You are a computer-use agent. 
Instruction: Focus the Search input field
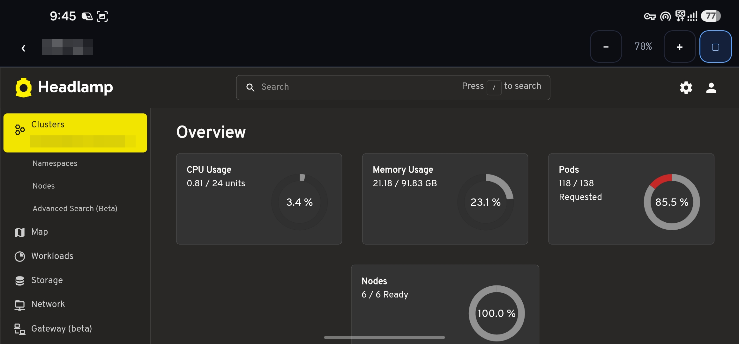point(393,88)
